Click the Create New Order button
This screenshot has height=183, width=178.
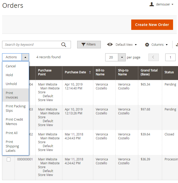pos(152,25)
